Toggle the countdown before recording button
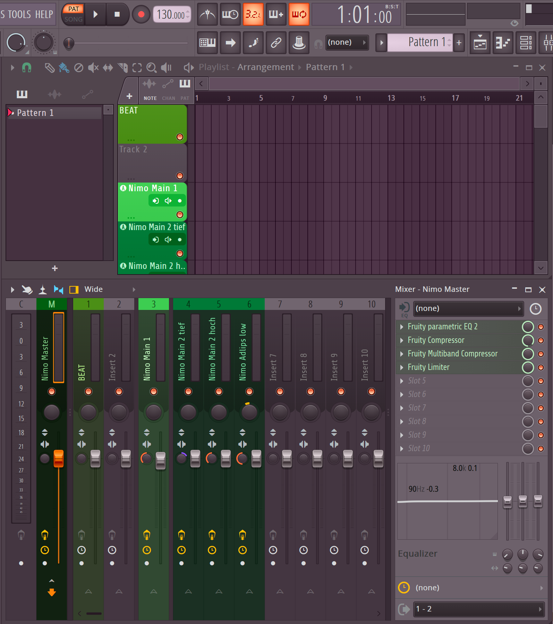The height and width of the screenshot is (624, 553). pyautogui.click(x=253, y=14)
